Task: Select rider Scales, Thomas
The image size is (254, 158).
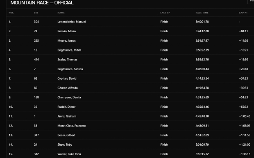Action: click(67, 60)
